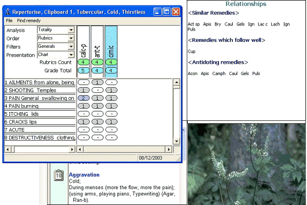This screenshot has height=205, width=307.
Task: Select Act sp in similar remedies
Action: [x=193, y=24]
